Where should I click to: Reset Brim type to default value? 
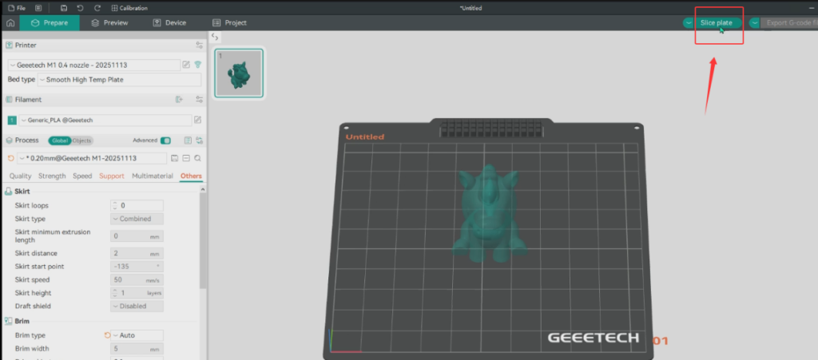(x=107, y=335)
